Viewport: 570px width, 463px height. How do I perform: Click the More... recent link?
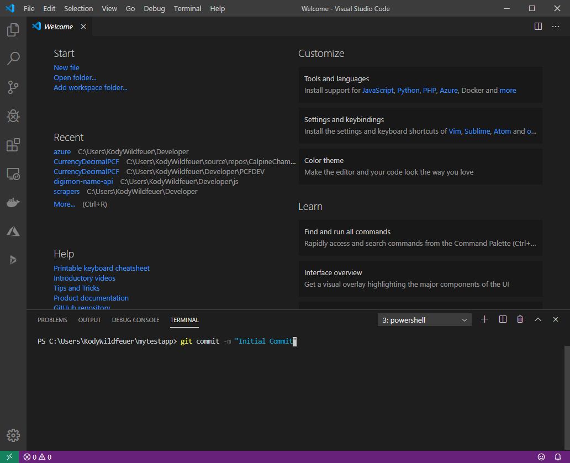click(x=64, y=204)
